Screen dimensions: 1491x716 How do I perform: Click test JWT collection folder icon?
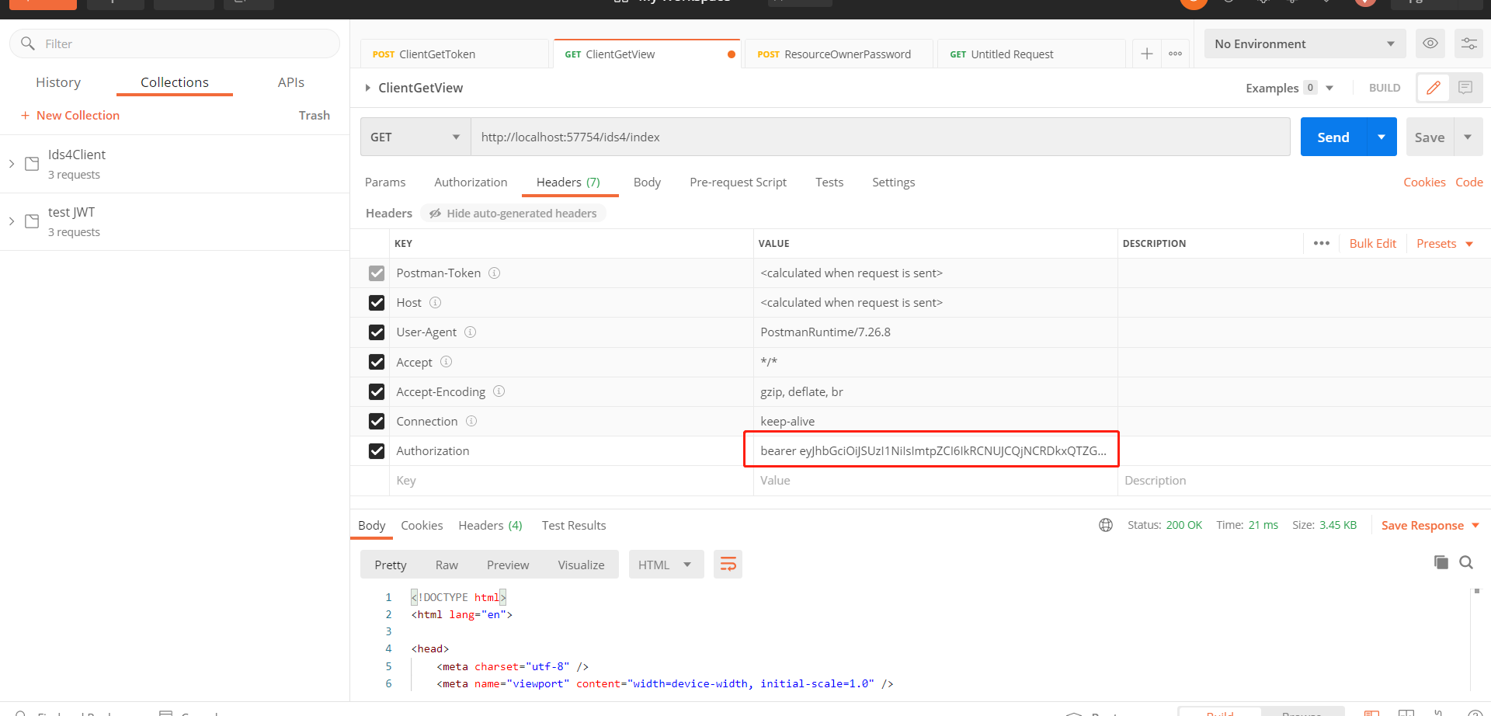coord(32,221)
